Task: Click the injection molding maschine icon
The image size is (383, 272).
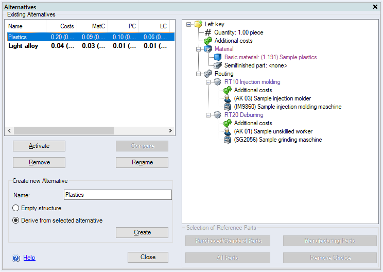Action: [228, 107]
